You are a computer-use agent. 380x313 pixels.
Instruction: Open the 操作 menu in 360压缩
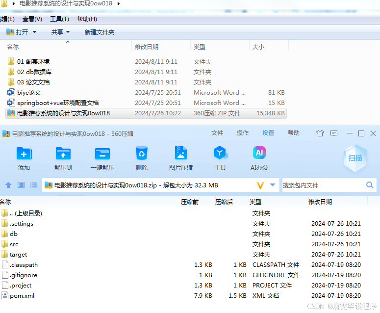pos(243,133)
